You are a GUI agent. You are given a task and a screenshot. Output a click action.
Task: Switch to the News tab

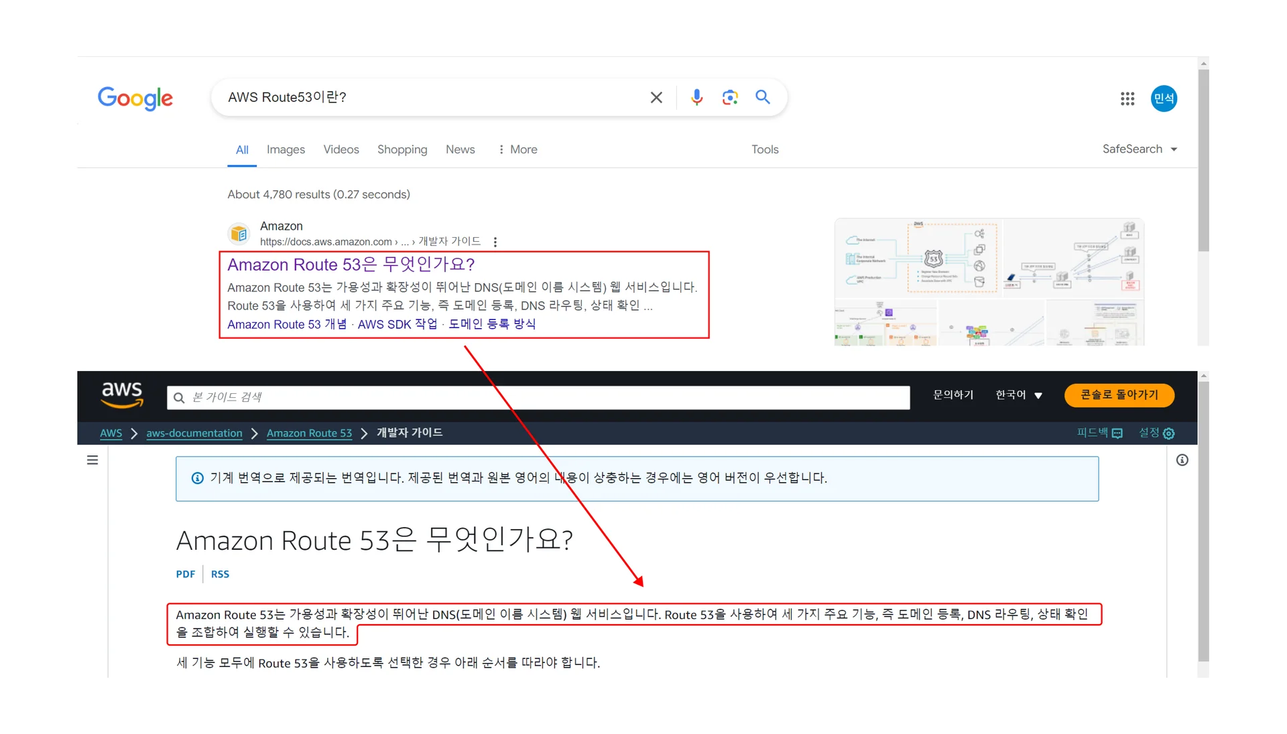point(460,149)
